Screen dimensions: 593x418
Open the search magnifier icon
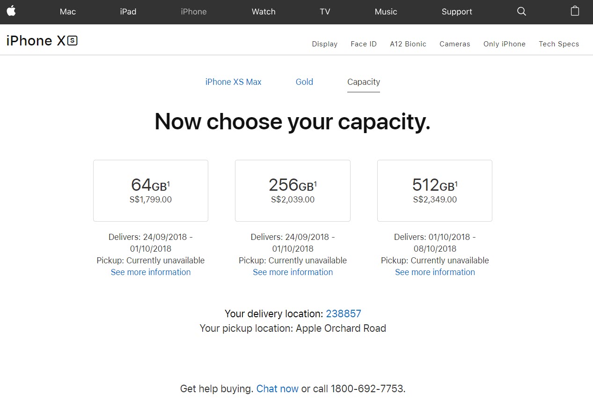(521, 11)
